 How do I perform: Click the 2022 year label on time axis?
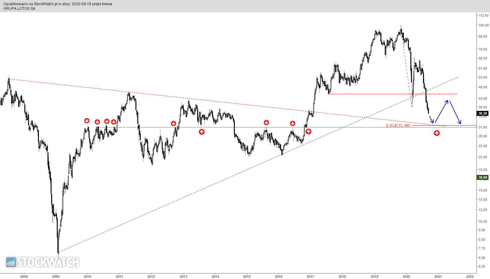pos(470,276)
